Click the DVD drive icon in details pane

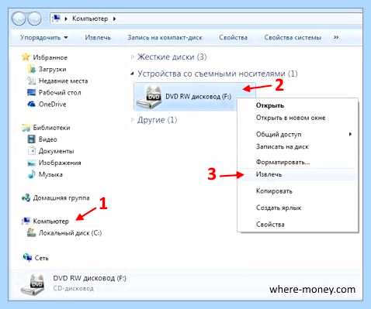(33, 285)
